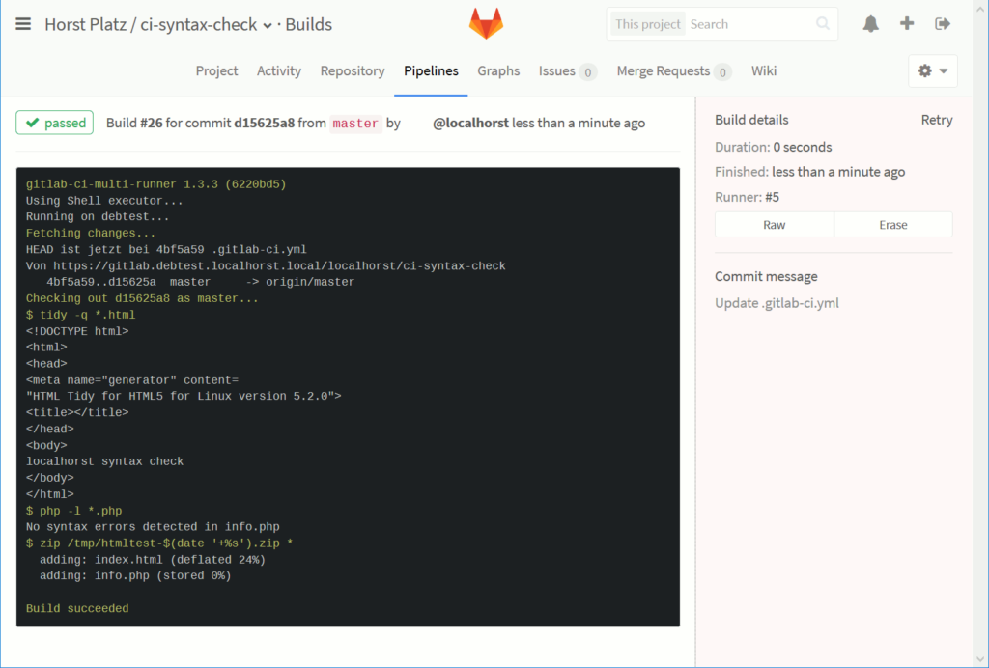Image resolution: width=989 pixels, height=668 pixels.
Task: Expand the ci-syntax-check project dropdown chevron
Action: click(268, 26)
